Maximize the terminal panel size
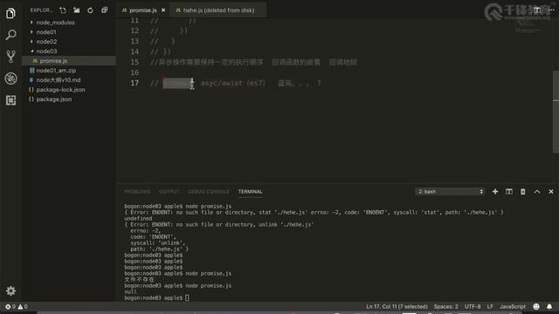This screenshot has height=314, width=559. (x=537, y=192)
